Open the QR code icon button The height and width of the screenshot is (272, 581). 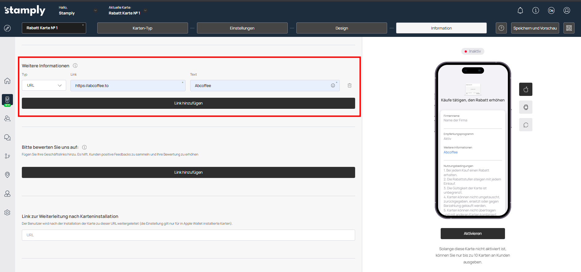coord(569,28)
